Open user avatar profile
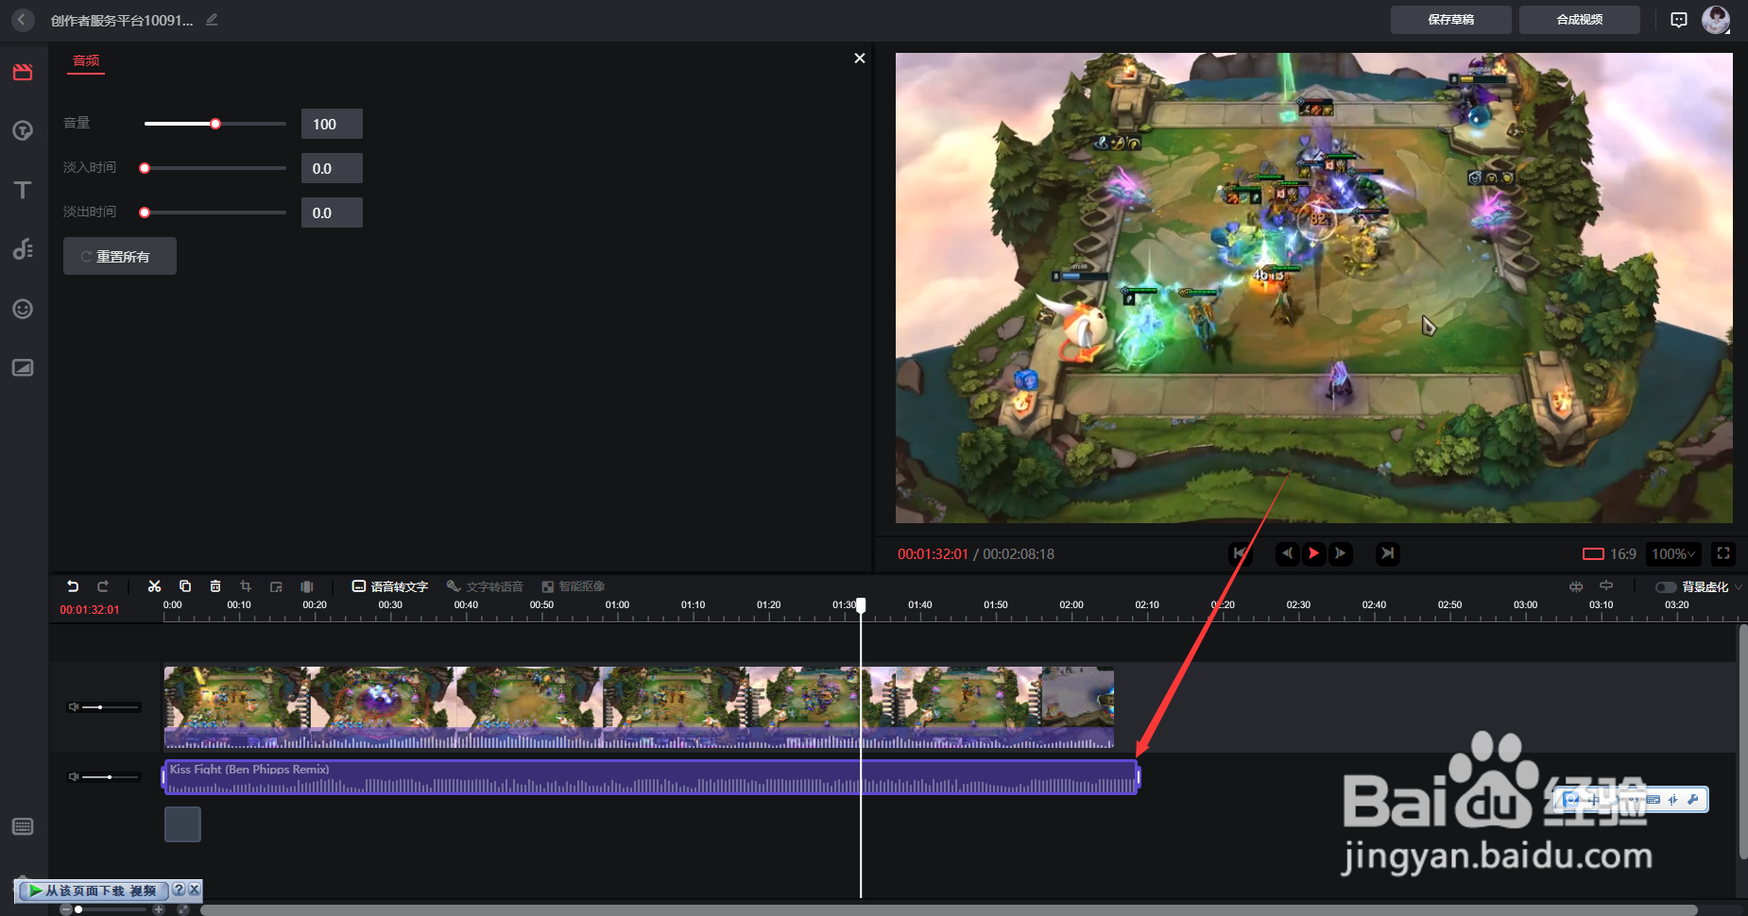1748x916 pixels. coord(1716,20)
